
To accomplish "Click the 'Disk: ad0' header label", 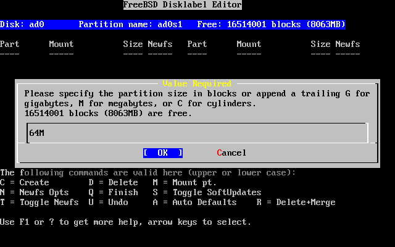I will point(22,25).
